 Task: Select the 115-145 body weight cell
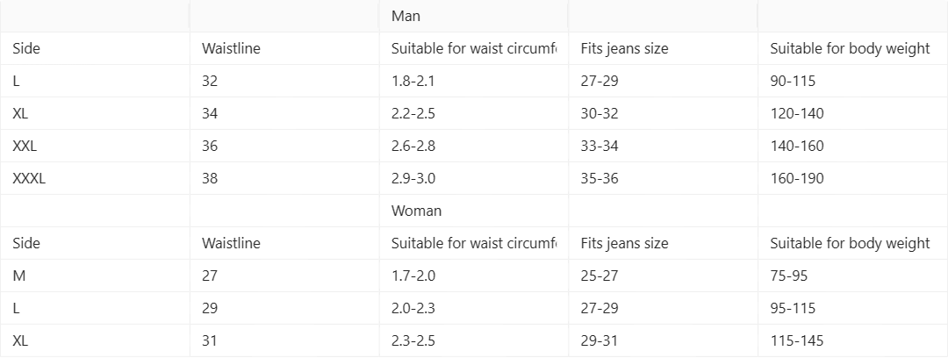coord(797,340)
